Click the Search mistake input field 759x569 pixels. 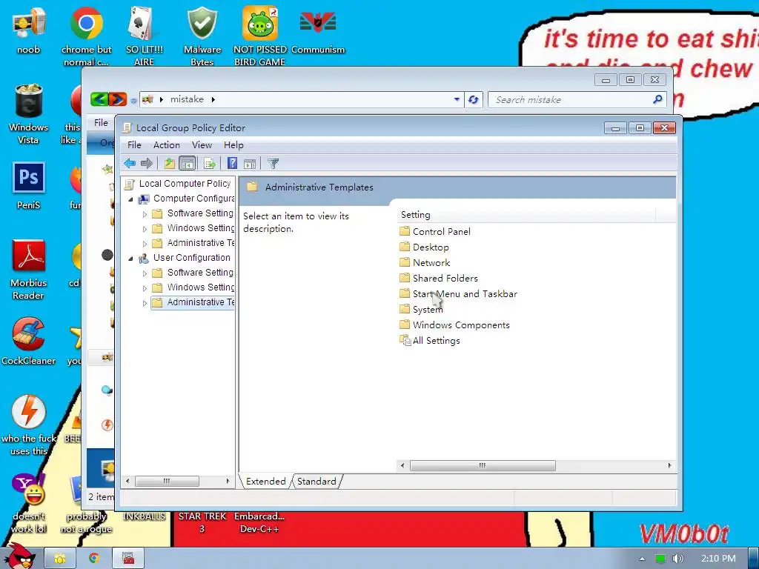(x=578, y=100)
